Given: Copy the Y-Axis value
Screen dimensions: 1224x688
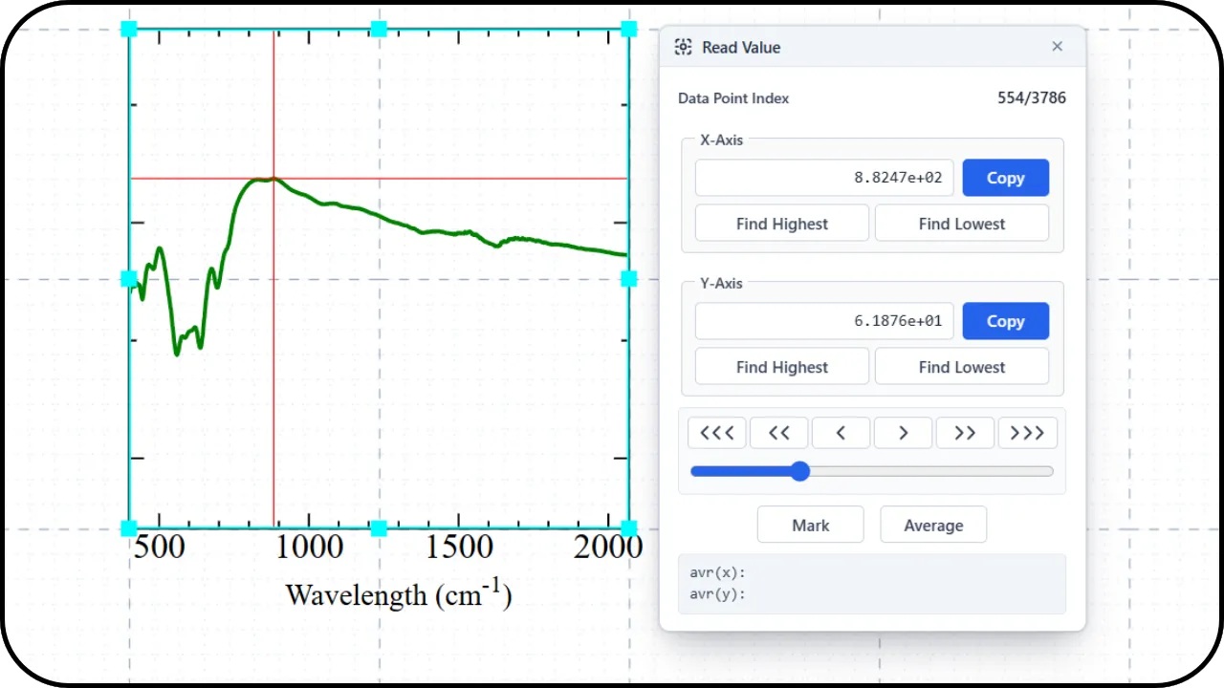Looking at the screenshot, I should 1005,321.
